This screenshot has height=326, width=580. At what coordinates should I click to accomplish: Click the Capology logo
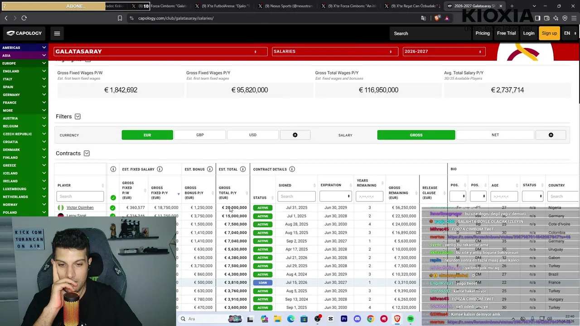(24, 33)
